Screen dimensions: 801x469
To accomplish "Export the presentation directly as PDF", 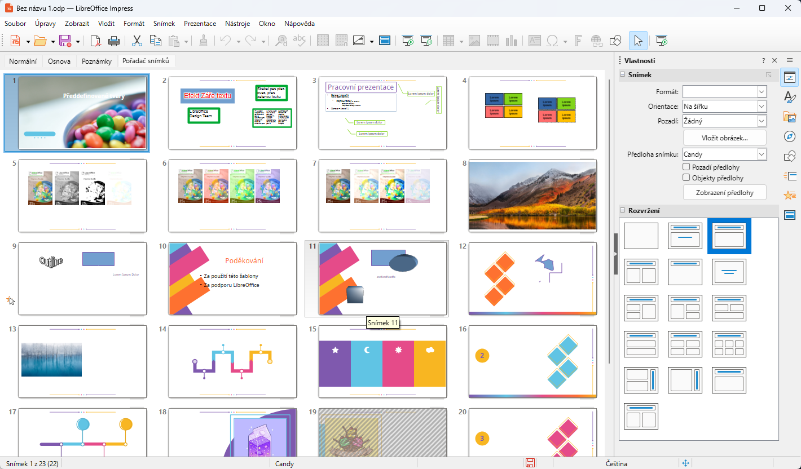I will coord(96,41).
